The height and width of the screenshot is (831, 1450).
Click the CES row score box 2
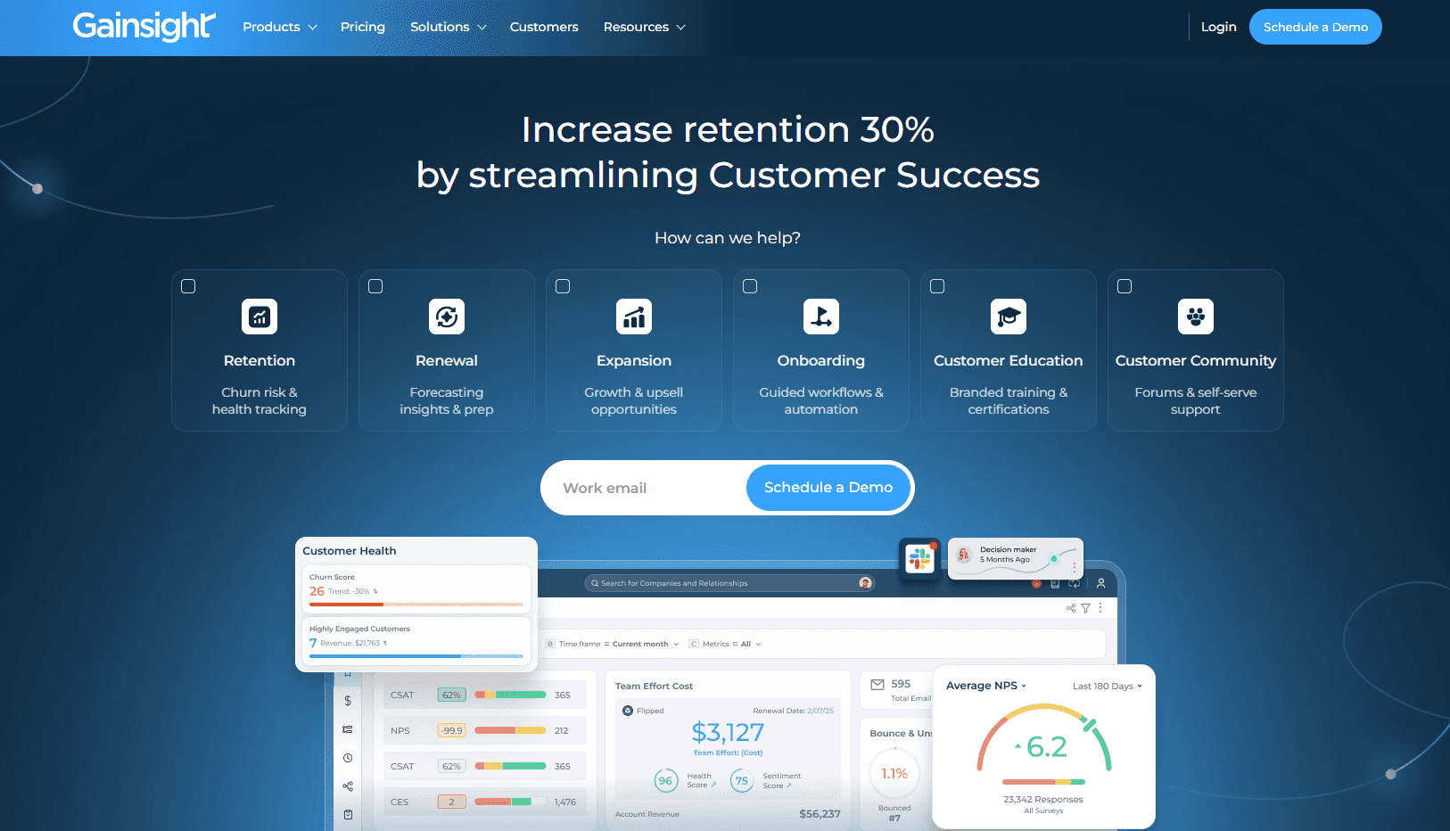pyautogui.click(x=452, y=802)
